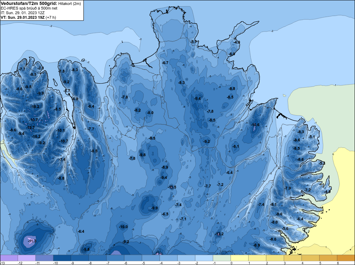This screenshot has height=265, width=355.
Task: Click legend swatch between -6 and -5
Action: [x=133, y=258]
